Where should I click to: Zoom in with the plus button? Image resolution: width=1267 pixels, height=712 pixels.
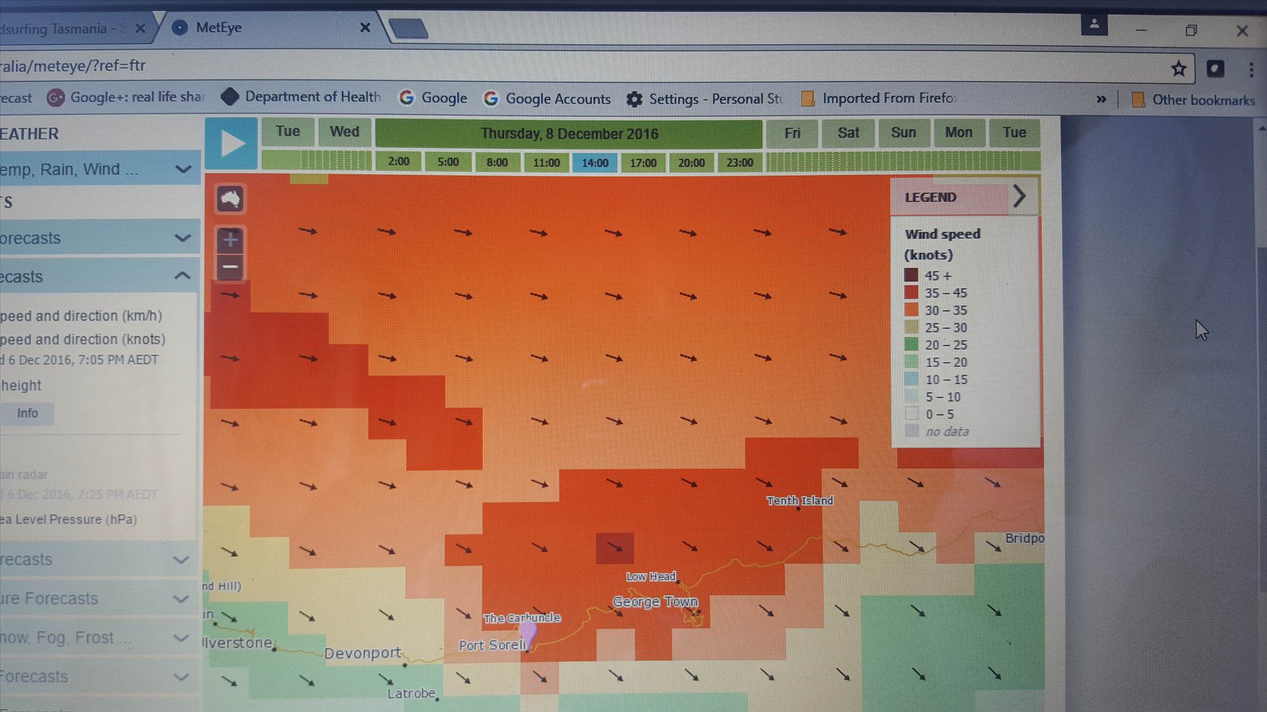[x=230, y=239]
